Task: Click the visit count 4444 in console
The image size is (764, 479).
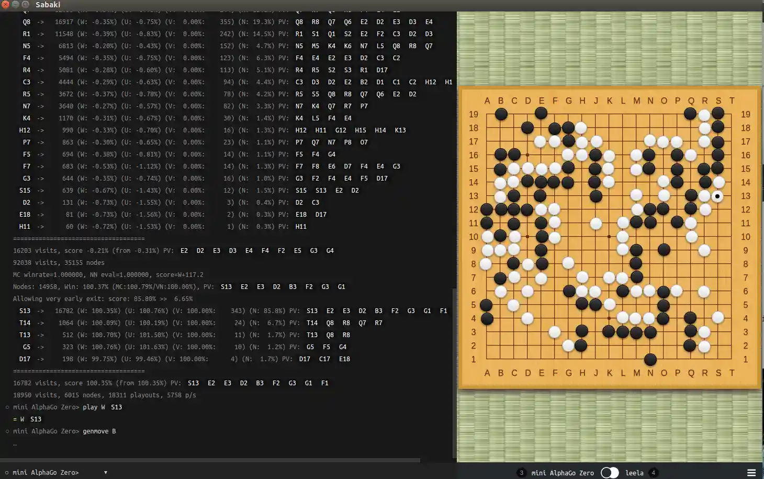Action: click(66, 82)
